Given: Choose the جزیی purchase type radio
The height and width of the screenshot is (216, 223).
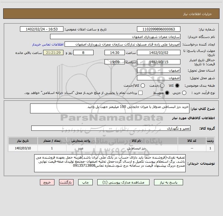Looking at the screenshot, I should (184, 93).
